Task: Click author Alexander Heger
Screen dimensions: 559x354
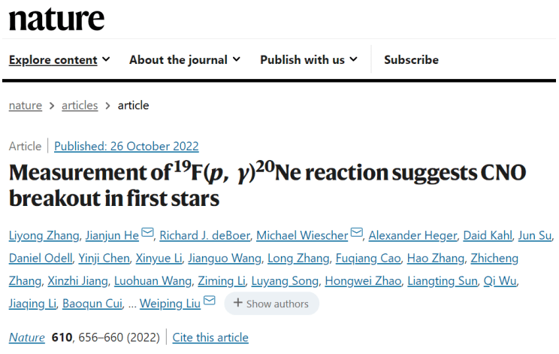Action: coord(414,236)
